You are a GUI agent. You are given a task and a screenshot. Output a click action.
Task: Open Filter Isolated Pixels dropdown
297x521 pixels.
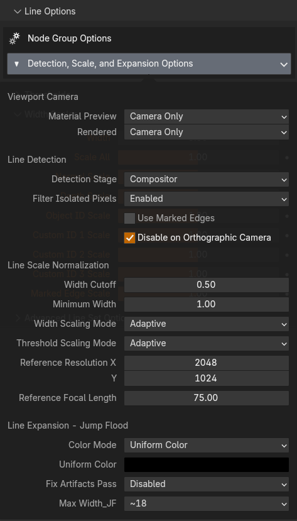207,199
